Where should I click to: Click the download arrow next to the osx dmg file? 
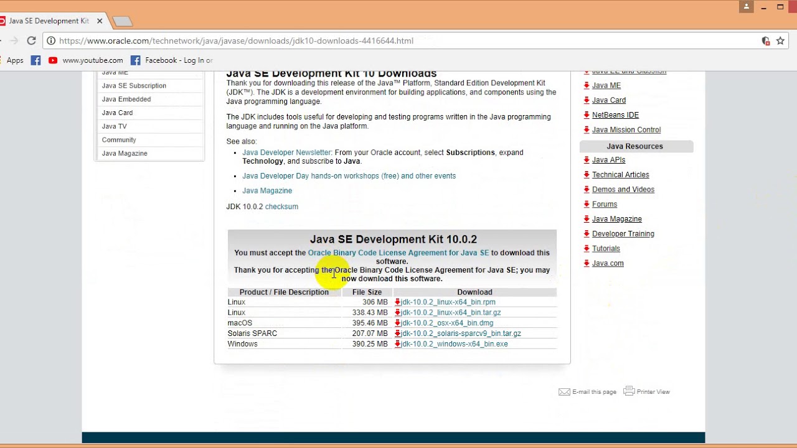(x=398, y=323)
